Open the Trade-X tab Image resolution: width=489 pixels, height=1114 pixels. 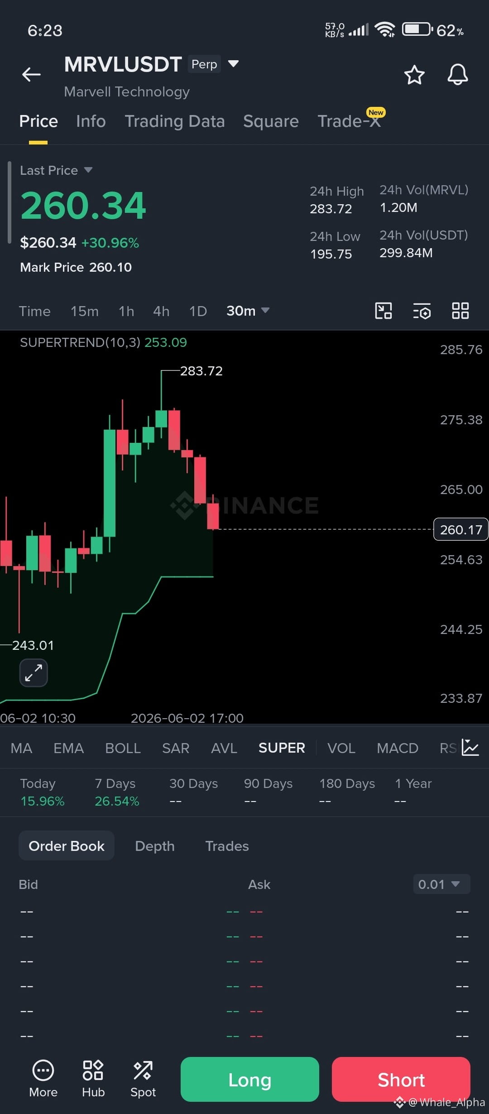coord(349,121)
